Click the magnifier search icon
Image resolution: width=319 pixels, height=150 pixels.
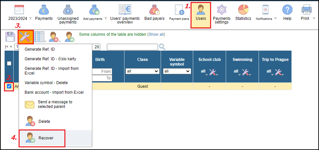point(162,47)
